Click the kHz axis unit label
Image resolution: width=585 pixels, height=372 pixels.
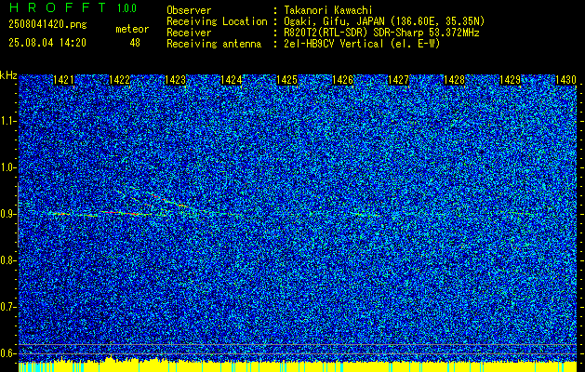[x=8, y=75]
